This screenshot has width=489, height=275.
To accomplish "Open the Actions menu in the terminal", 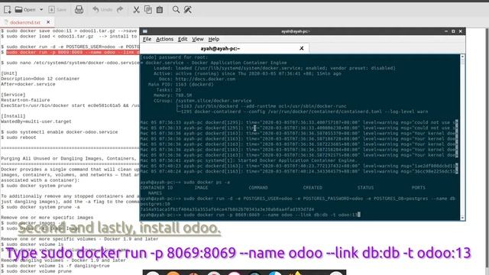I will pos(164,39).
